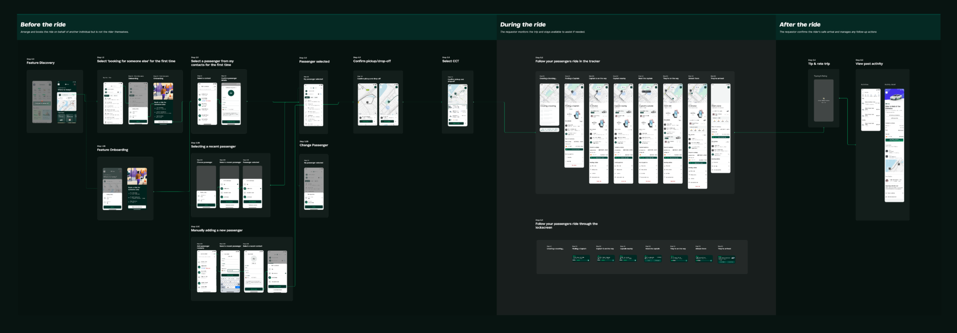This screenshot has width=957, height=333.
Task: Select the activity detail screen with car photo
Action: (x=894, y=145)
